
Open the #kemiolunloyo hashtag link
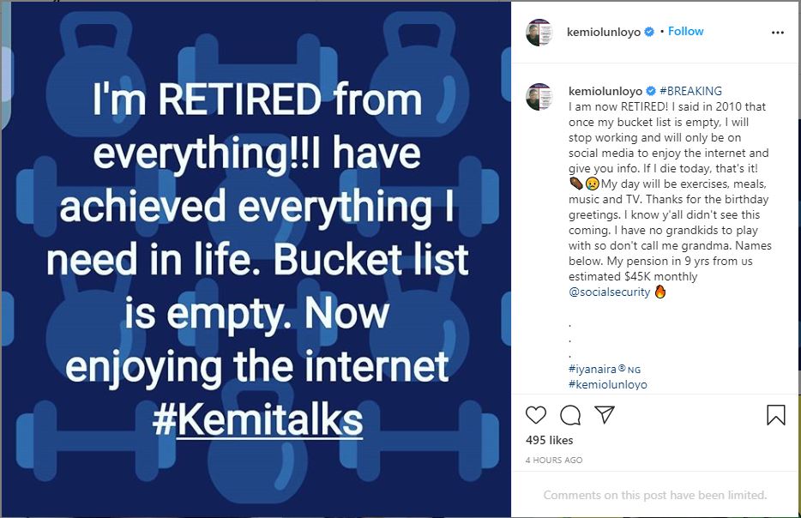608,384
